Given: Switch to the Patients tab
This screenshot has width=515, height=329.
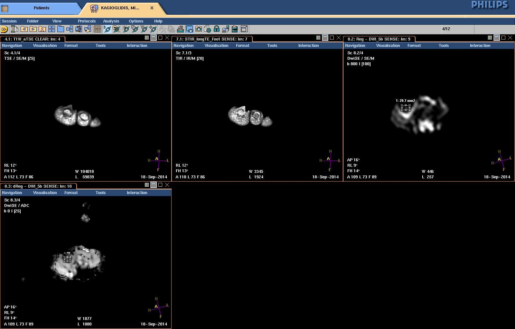Looking at the screenshot, I should pos(42,8).
